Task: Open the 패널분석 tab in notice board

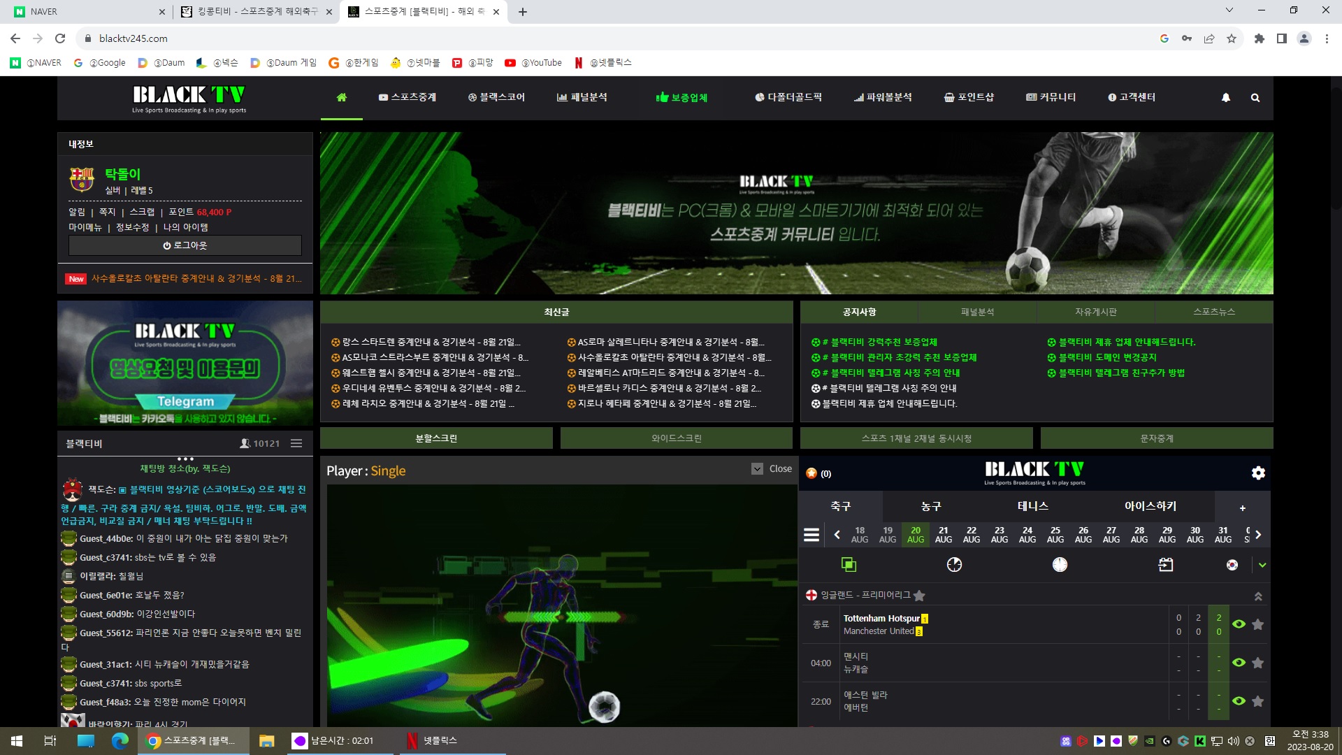Action: pos(977,312)
